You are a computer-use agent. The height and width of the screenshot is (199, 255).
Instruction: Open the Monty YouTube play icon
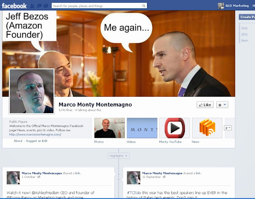point(175,128)
